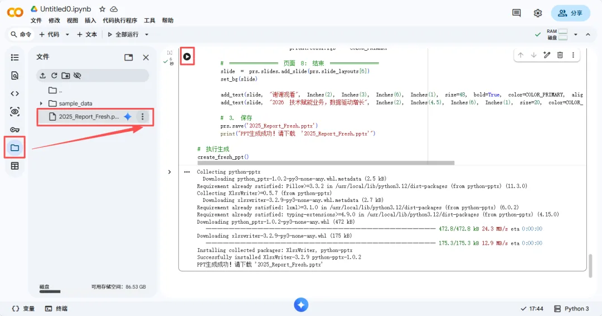Open more cell actions menu

[573, 55]
